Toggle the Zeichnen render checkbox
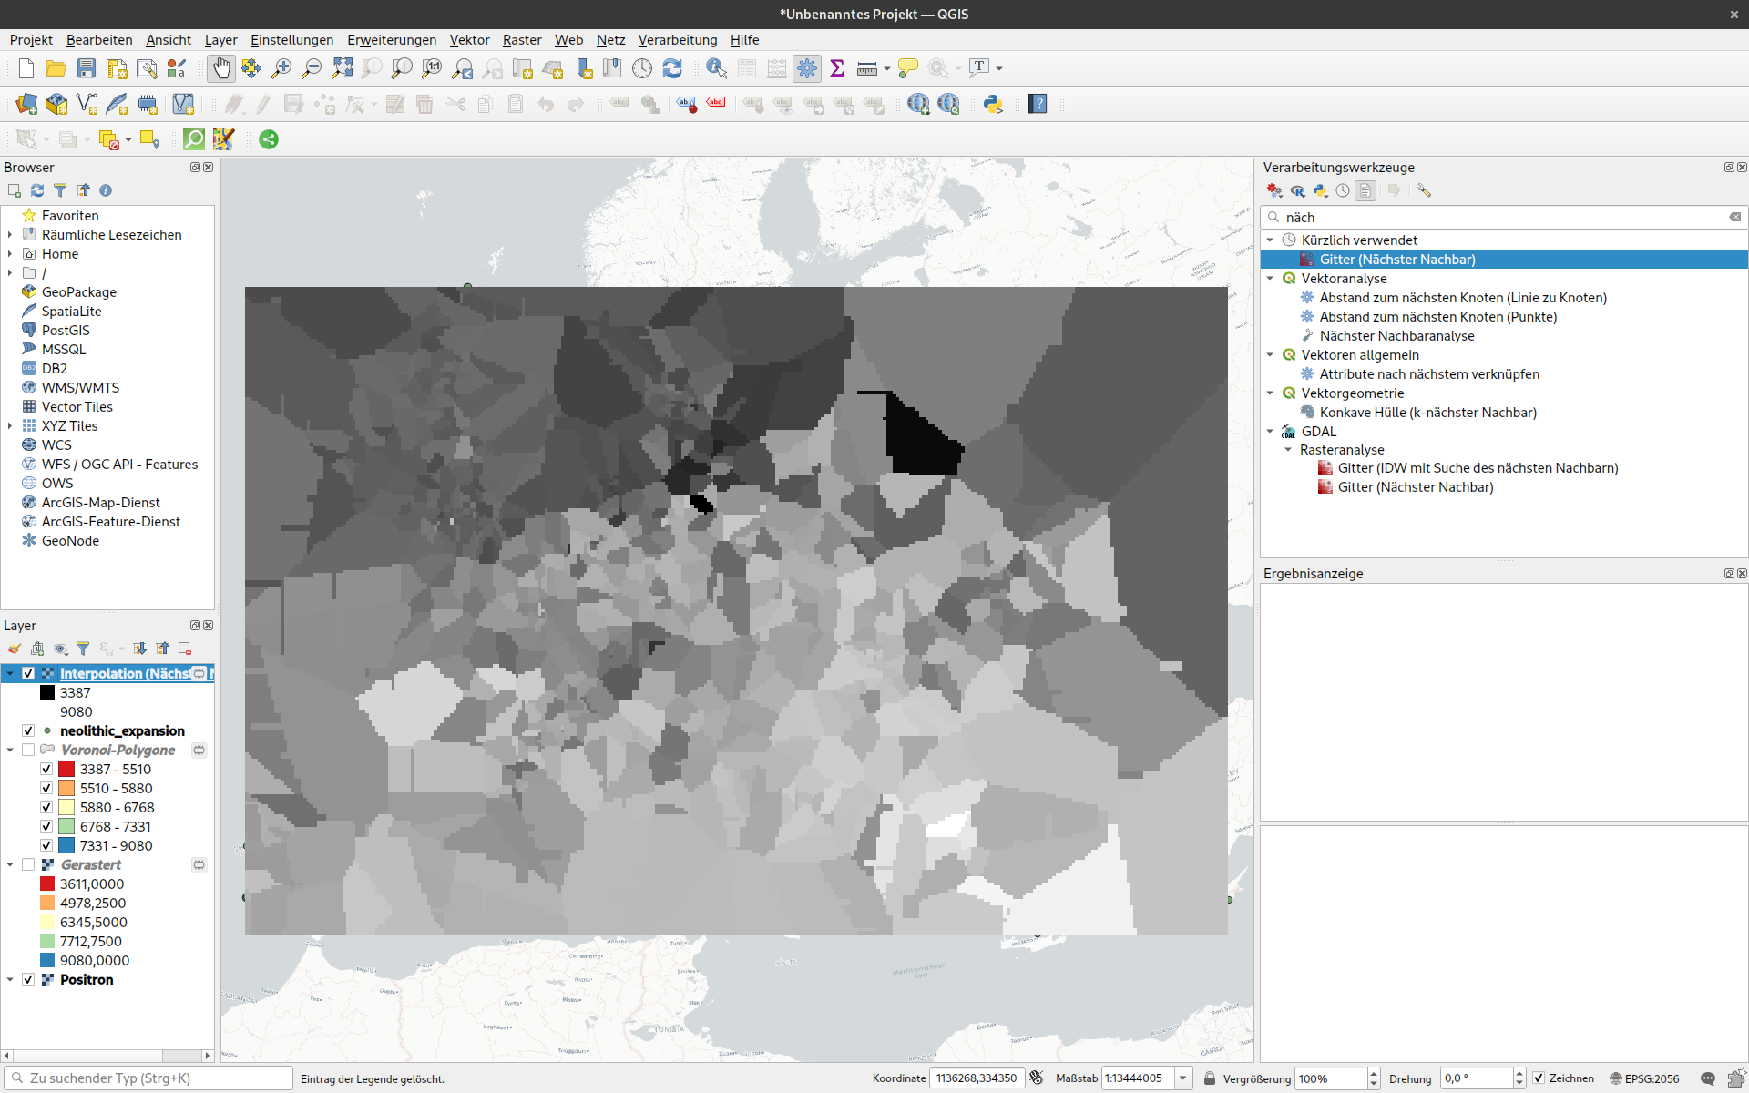Viewport: 1749px width, 1093px height. click(x=1539, y=1078)
